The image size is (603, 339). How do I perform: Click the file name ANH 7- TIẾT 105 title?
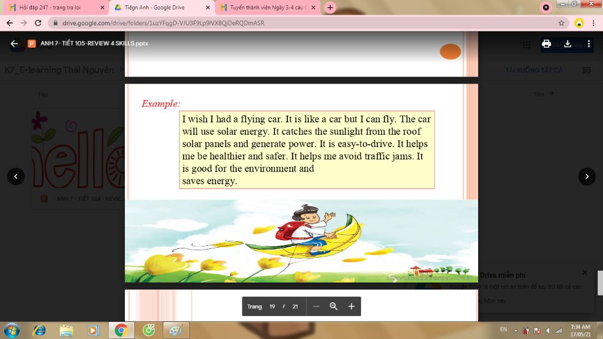coord(94,44)
